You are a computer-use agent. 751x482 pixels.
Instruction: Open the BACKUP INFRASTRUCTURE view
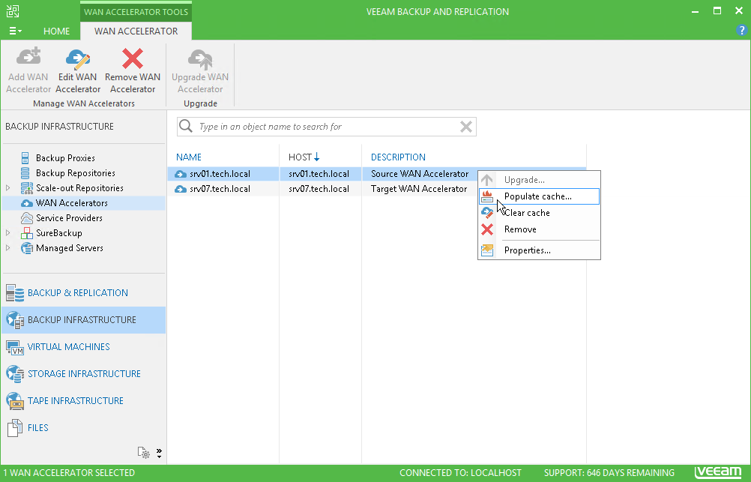click(82, 319)
